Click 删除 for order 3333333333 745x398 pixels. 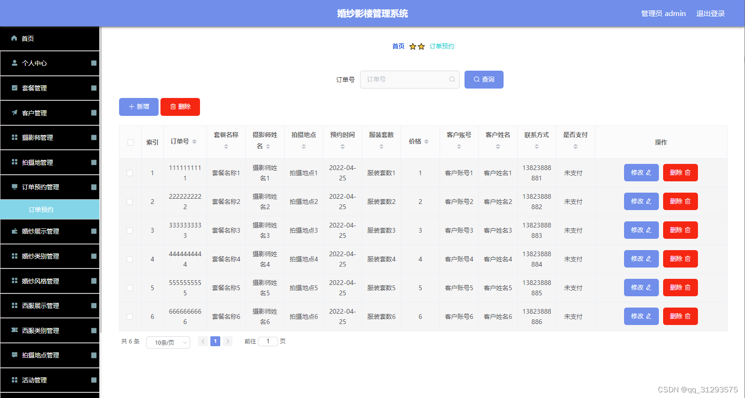680,230
